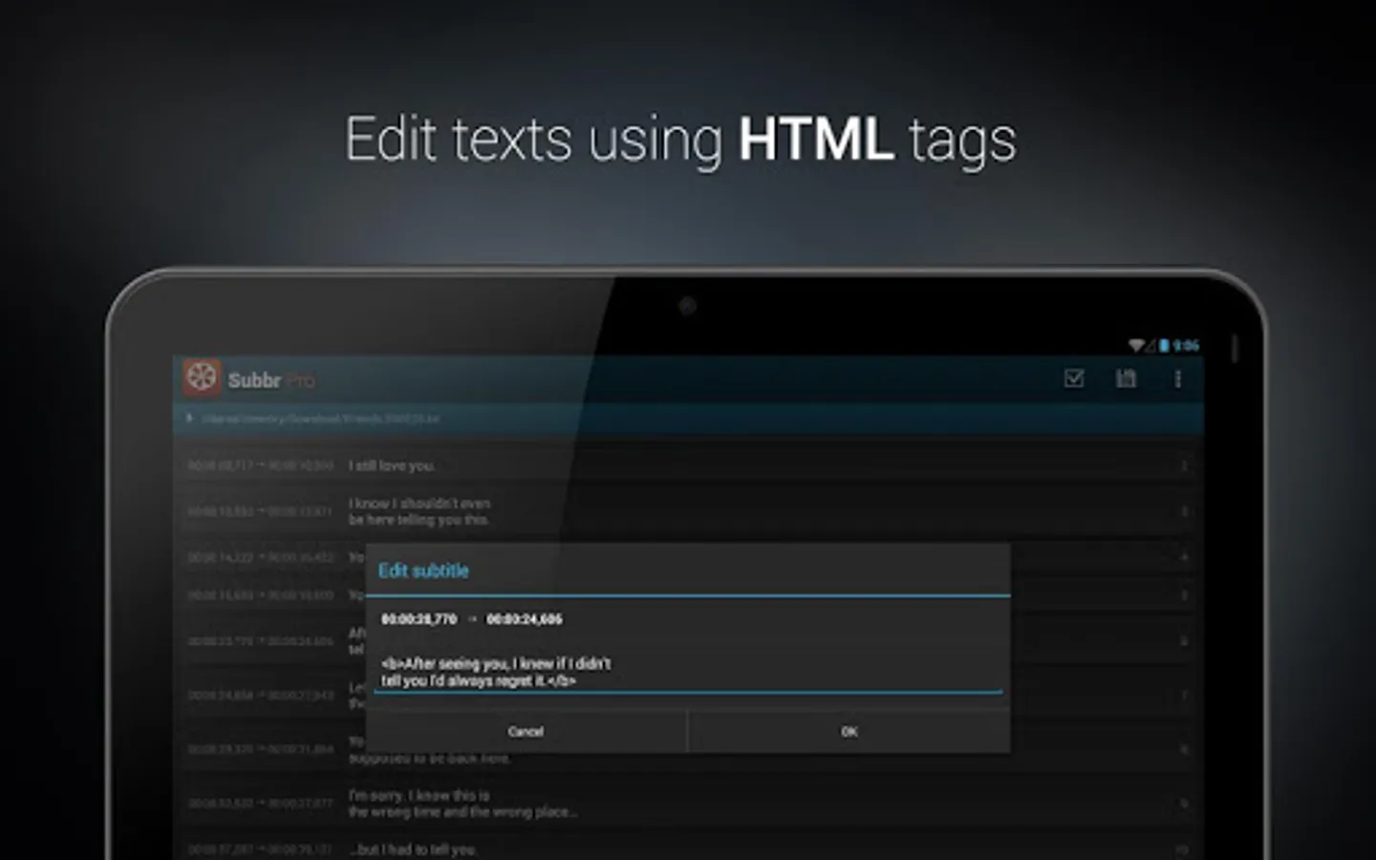Image resolution: width=1376 pixels, height=860 pixels.
Task: Tap the status bar clock 9:06
Action: tap(1186, 346)
